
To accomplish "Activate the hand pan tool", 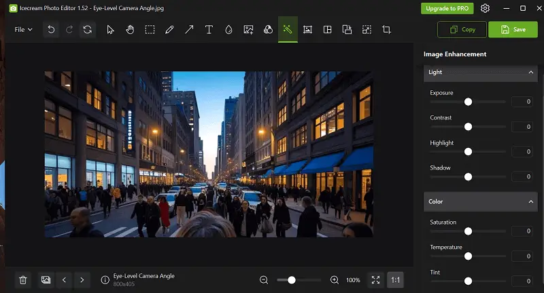I will pyautogui.click(x=130, y=30).
